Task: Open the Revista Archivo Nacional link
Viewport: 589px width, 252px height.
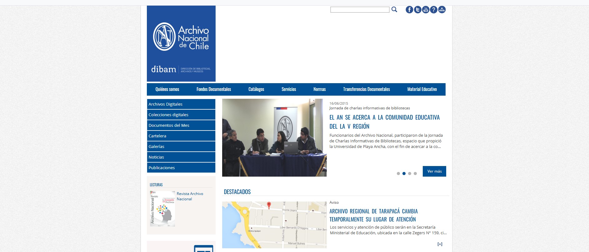Action: click(190, 196)
